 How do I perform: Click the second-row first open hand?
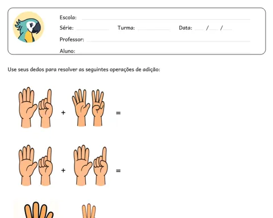[x=28, y=165]
